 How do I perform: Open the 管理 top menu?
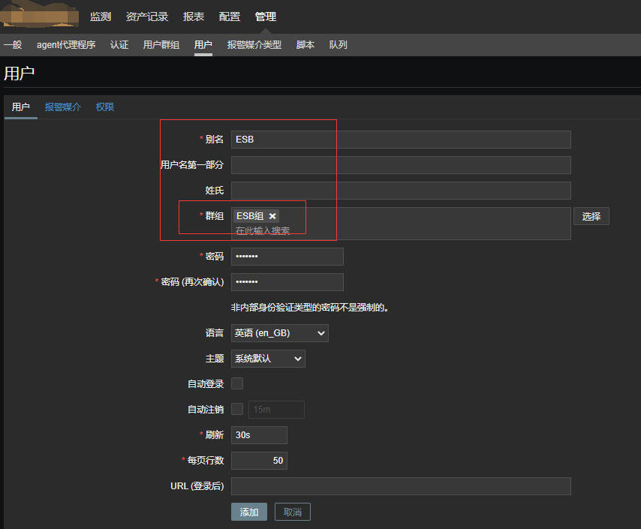pyautogui.click(x=266, y=17)
